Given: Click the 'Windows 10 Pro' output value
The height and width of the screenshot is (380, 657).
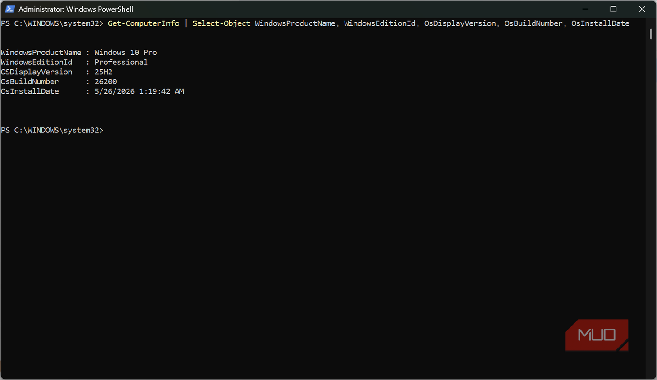Looking at the screenshot, I should [x=126, y=53].
